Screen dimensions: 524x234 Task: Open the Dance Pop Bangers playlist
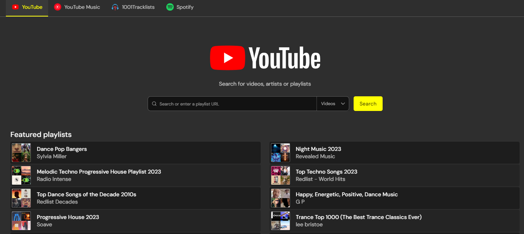point(62,149)
